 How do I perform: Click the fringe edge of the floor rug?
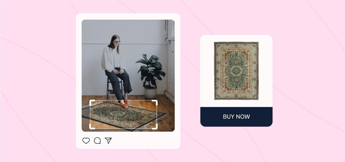click(x=167, y=116)
